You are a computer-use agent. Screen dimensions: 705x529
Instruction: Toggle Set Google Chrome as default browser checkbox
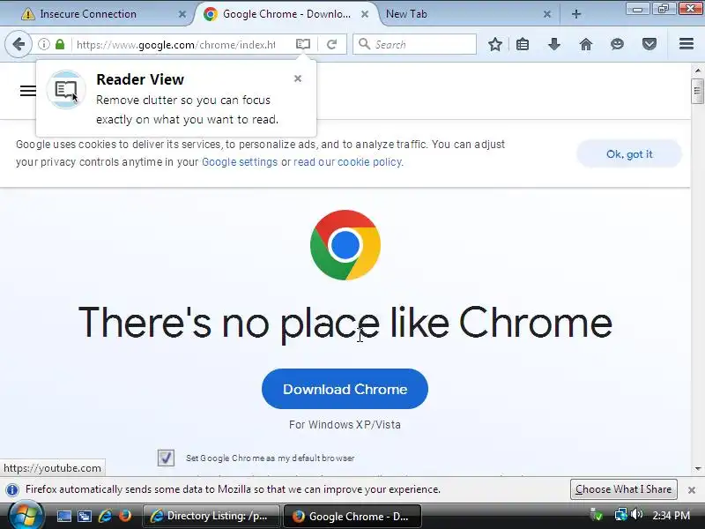(x=166, y=458)
